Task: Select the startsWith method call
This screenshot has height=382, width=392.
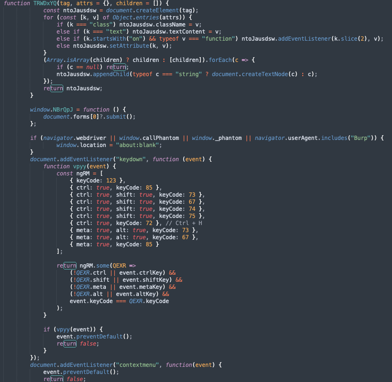Action: (x=109, y=39)
